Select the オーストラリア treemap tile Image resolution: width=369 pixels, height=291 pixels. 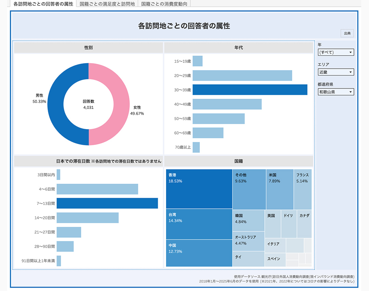pos(248,241)
